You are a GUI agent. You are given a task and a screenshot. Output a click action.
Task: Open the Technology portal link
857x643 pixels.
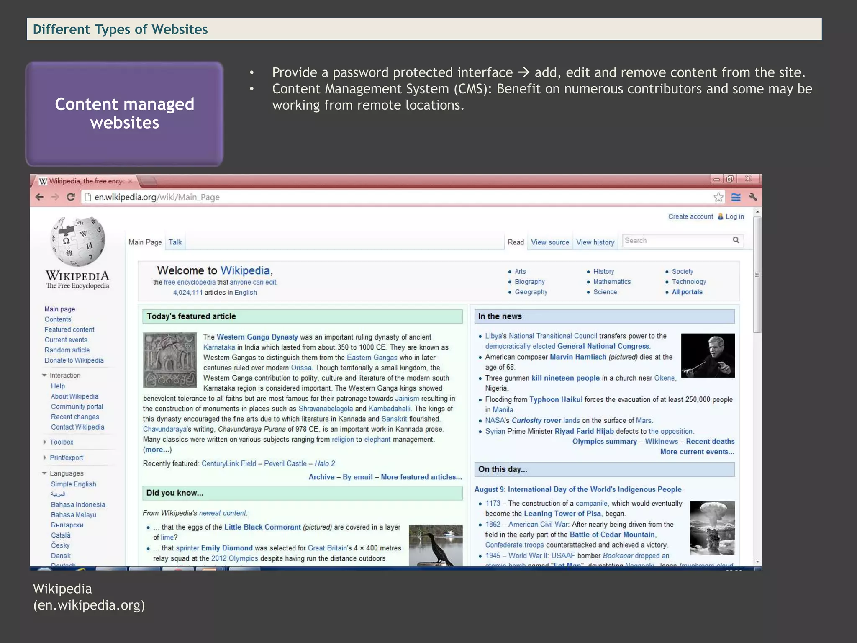tap(689, 282)
